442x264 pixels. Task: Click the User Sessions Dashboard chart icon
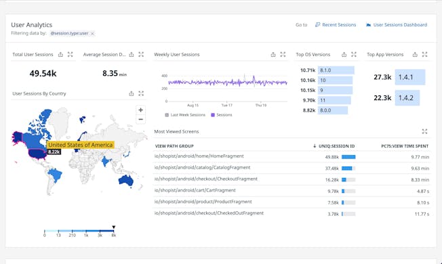click(368, 25)
